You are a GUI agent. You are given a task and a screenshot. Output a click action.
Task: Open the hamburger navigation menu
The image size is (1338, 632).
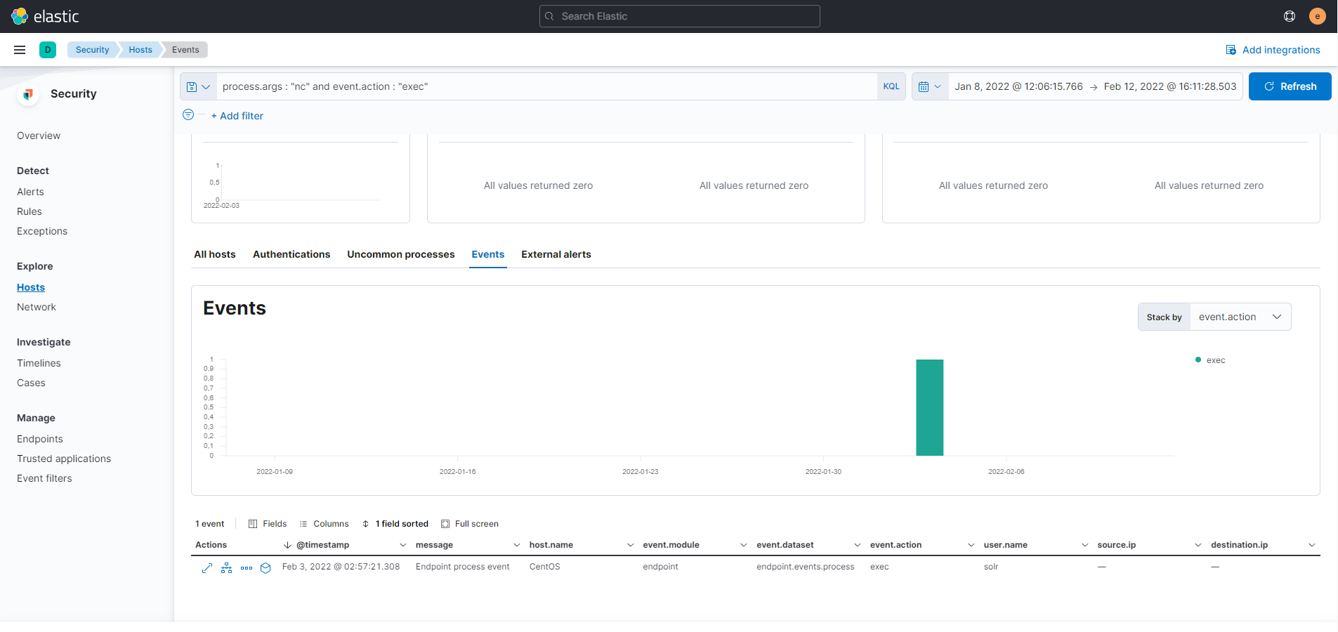[20, 50]
